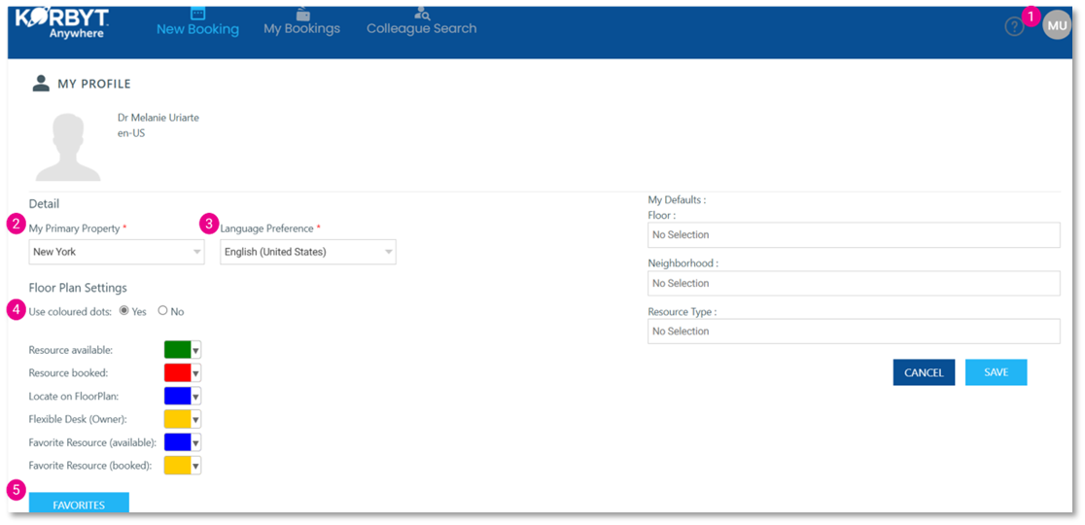Click the person-search icon above Colleague Search
Viewport: 1085px width, 525px height.
click(x=422, y=13)
